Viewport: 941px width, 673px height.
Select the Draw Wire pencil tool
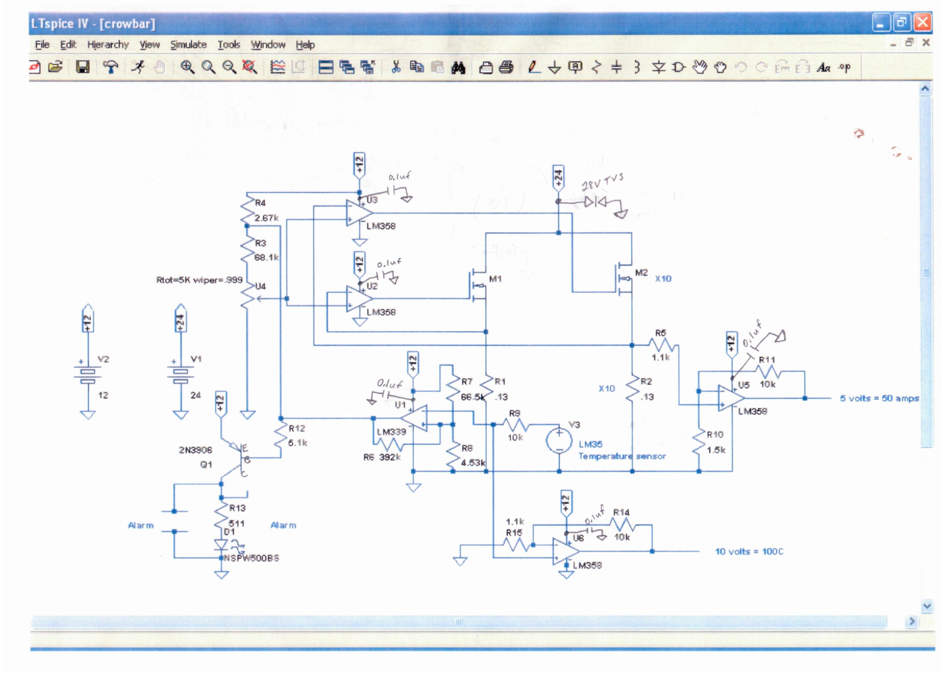coord(534,67)
